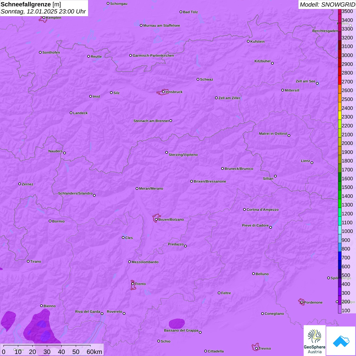Click the 'Schlanders/Silandro' label

pyautogui.click(x=75, y=193)
